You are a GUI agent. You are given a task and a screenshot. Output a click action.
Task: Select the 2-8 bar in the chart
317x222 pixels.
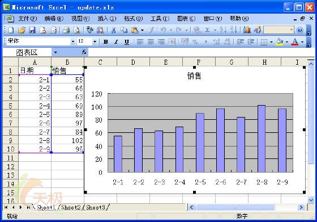click(x=262, y=139)
